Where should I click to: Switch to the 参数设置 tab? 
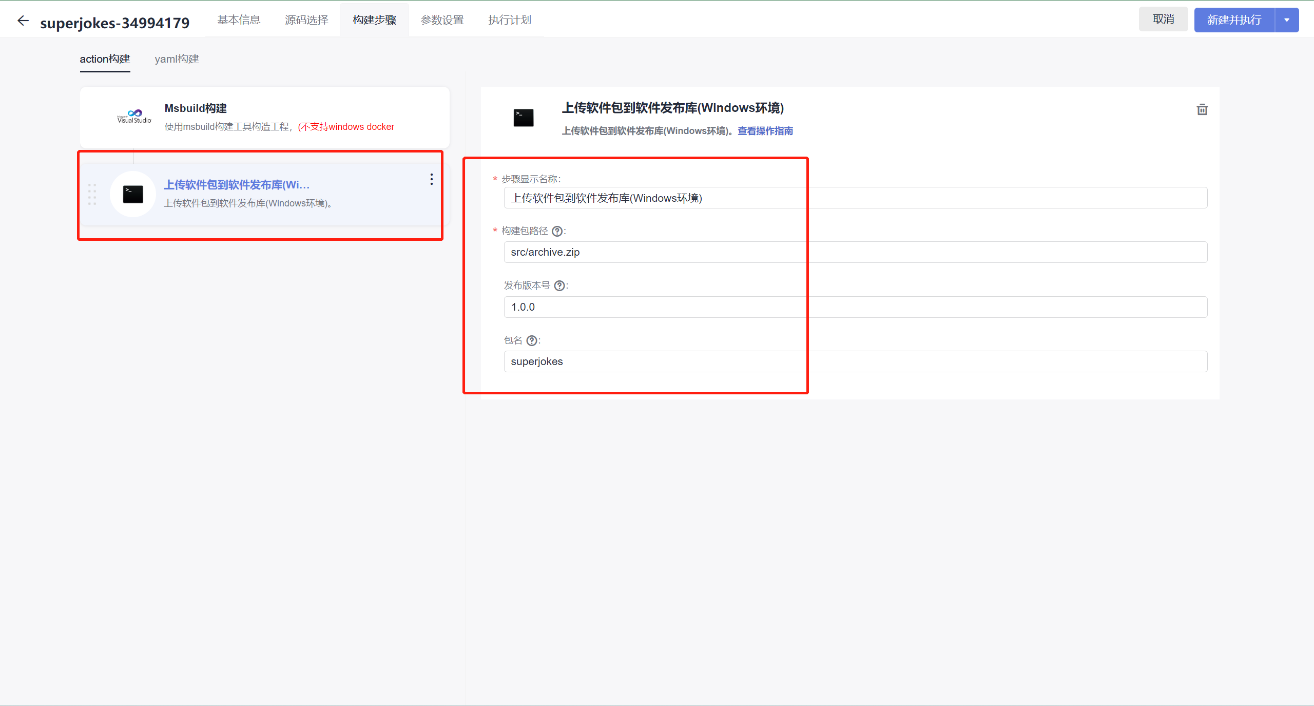[x=442, y=20]
